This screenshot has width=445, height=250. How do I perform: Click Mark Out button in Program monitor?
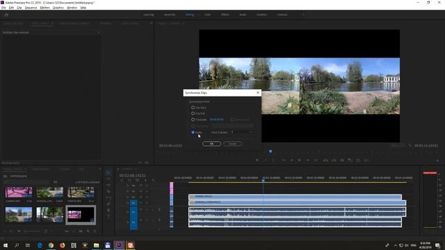tap(273, 160)
